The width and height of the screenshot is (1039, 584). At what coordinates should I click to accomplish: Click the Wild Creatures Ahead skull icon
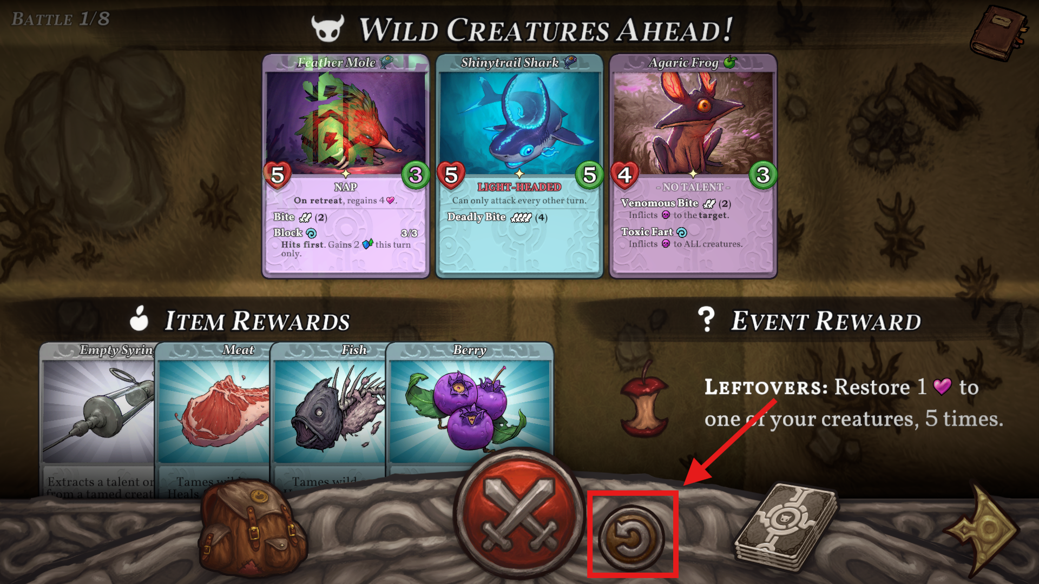coord(328,29)
